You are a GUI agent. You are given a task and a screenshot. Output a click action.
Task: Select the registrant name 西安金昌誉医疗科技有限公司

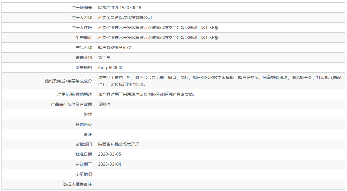[x=125, y=17]
